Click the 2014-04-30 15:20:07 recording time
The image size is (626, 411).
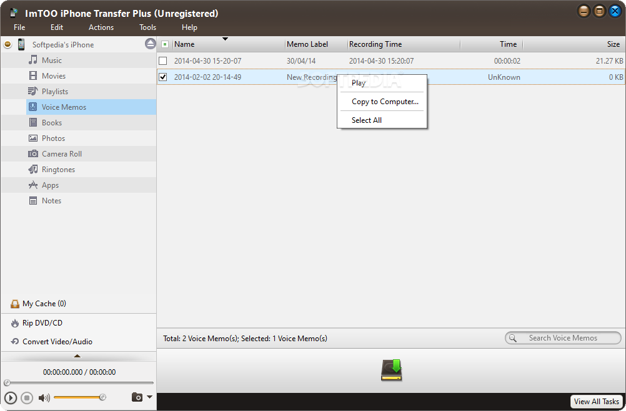tap(381, 61)
